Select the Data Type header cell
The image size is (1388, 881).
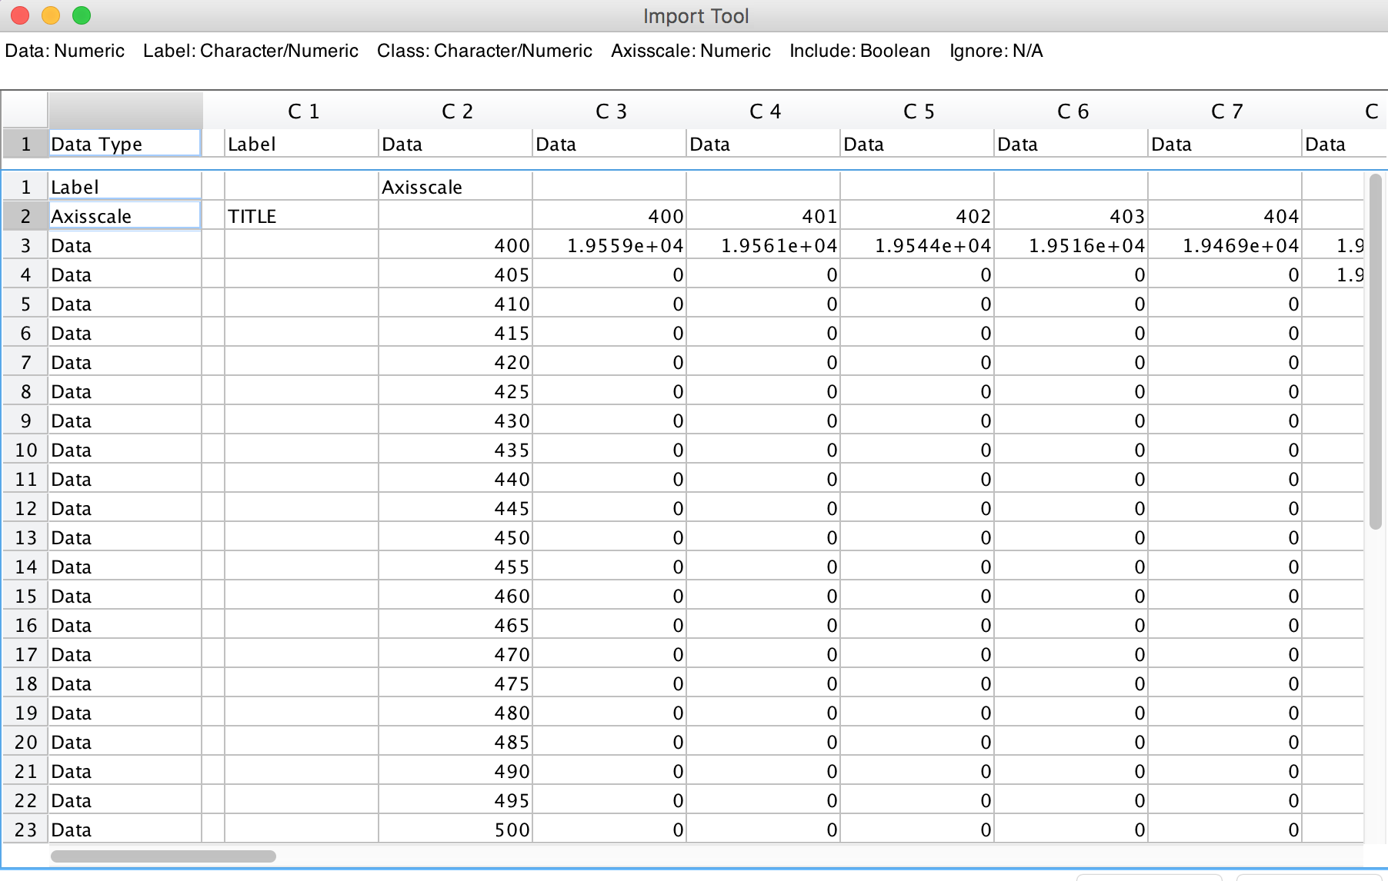click(x=125, y=144)
